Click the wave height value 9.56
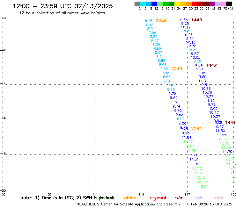The height and width of the screenshot is (207, 236). pos(184,20)
